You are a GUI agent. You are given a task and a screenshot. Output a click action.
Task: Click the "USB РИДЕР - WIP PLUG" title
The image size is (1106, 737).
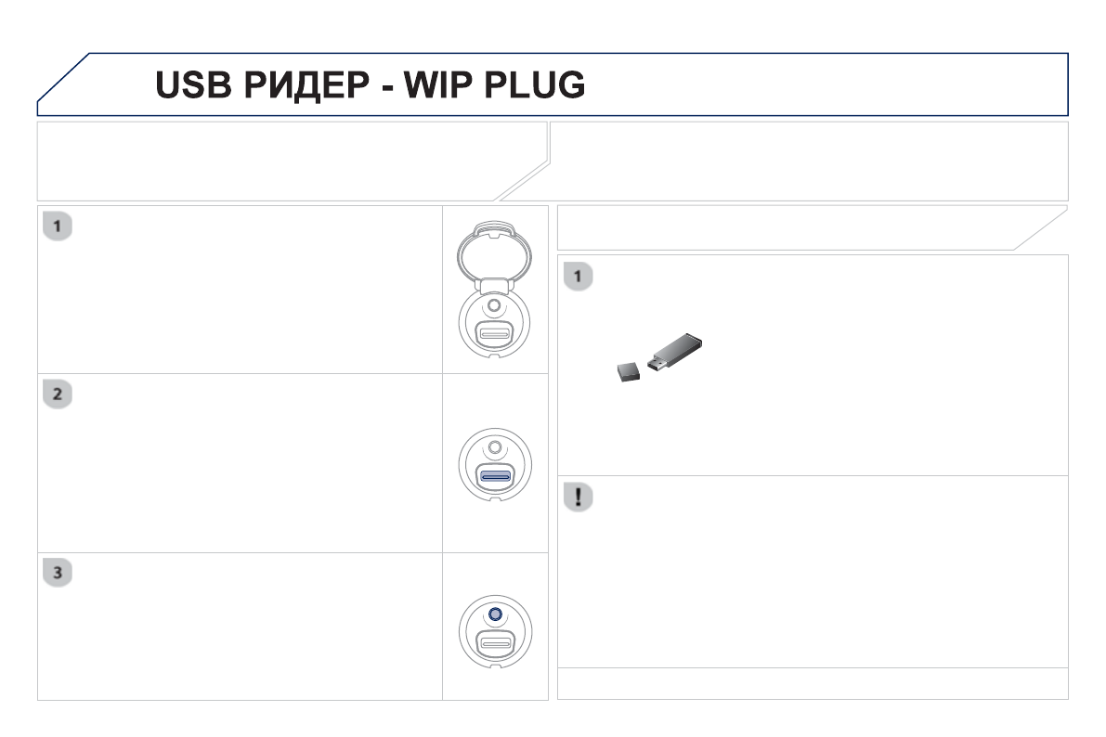370,84
